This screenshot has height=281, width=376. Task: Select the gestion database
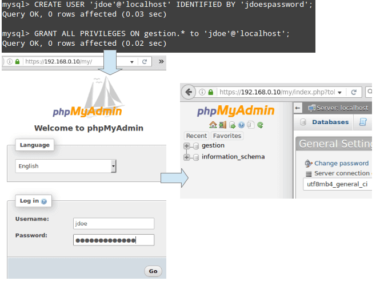(x=213, y=145)
